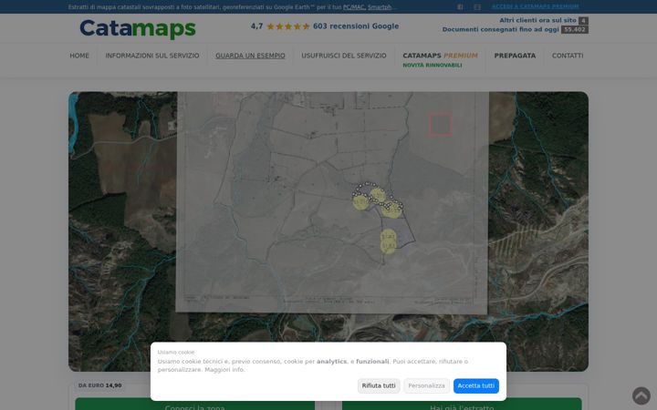Click Rifiuta tutti cookie button
Screen dimensions: 657x410
(379, 385)
